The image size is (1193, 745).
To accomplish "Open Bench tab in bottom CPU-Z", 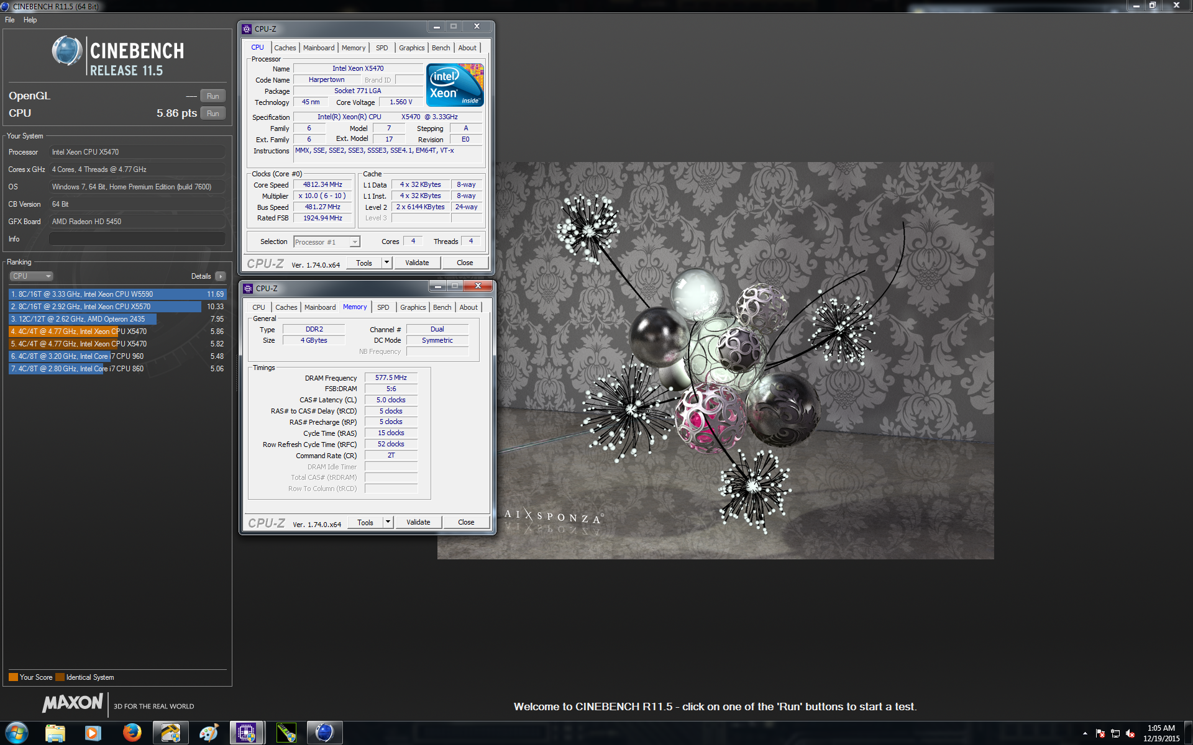I will [x=442, y=307].
